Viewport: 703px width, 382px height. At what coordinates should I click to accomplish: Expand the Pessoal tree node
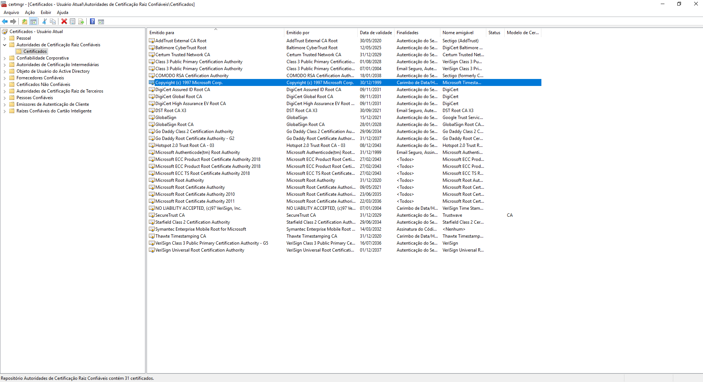(x=4, y=38)
